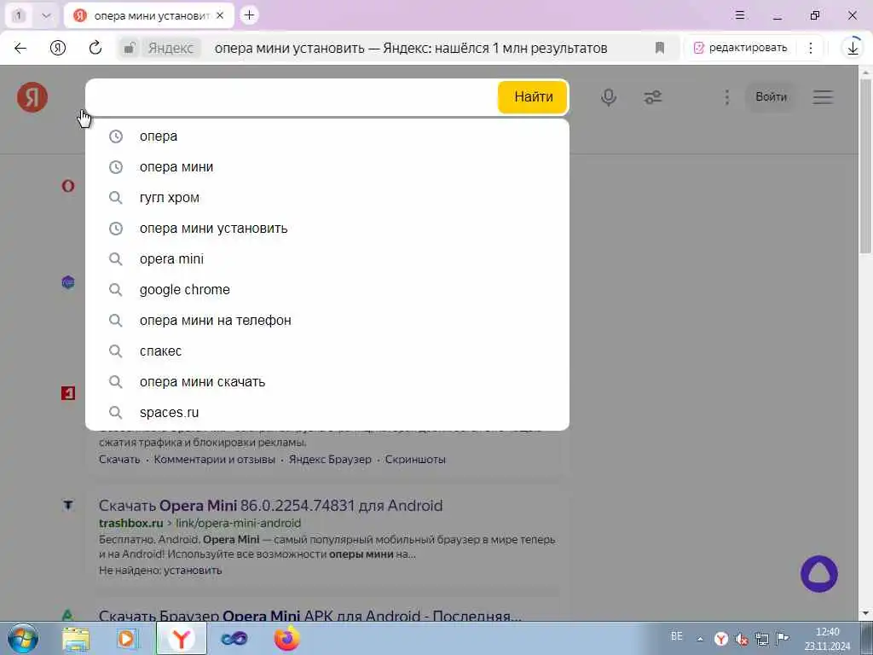Open the Action Center flag icon
Viewport: 873px width, 655px height.
coord(783,639)
